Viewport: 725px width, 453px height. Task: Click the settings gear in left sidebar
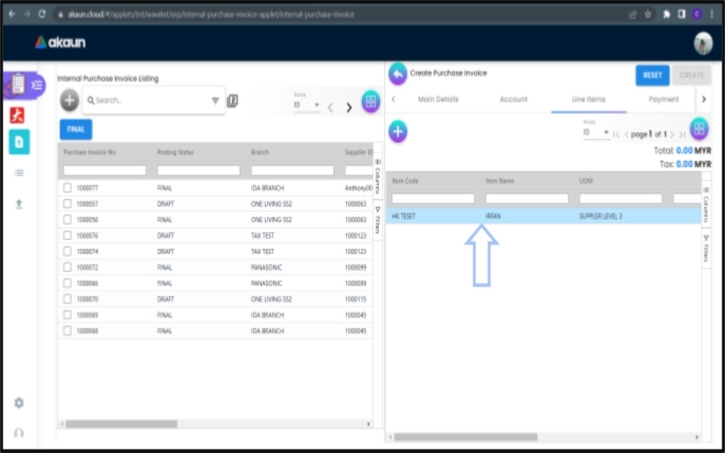point(19,403)
